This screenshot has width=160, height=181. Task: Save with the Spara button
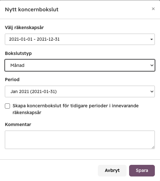(x=142, y=171)
